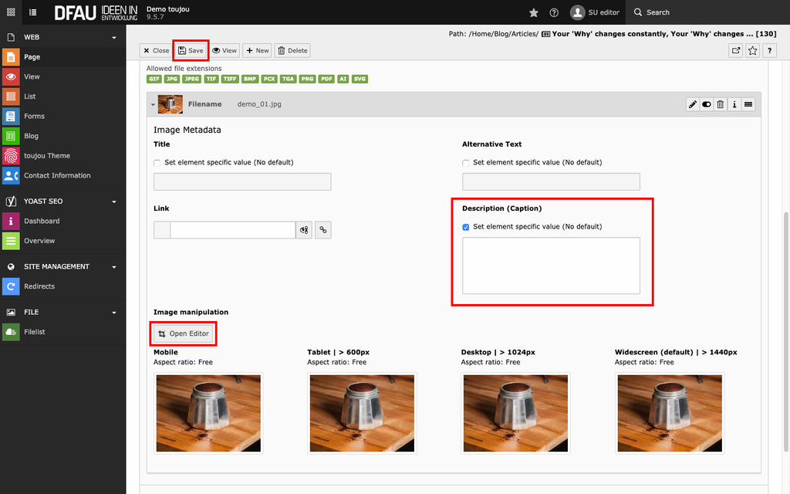Open the help question mark in top bar
Viewport: 790px width, 494px height.
click(554, 12)
